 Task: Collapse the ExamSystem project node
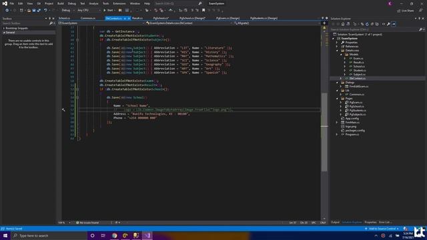[x=333, y=39]
